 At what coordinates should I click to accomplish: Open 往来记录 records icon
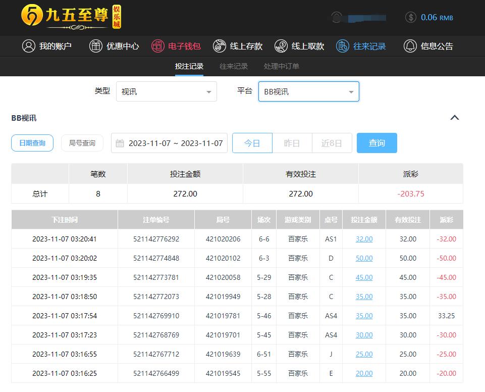coord(343,46)
